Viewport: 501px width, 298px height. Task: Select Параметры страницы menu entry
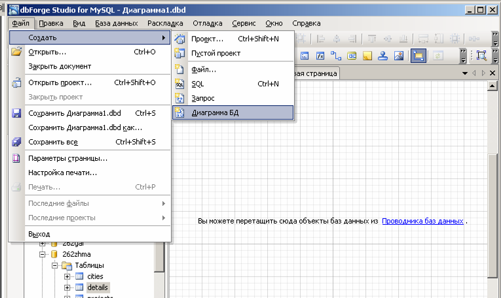[67, 158]
